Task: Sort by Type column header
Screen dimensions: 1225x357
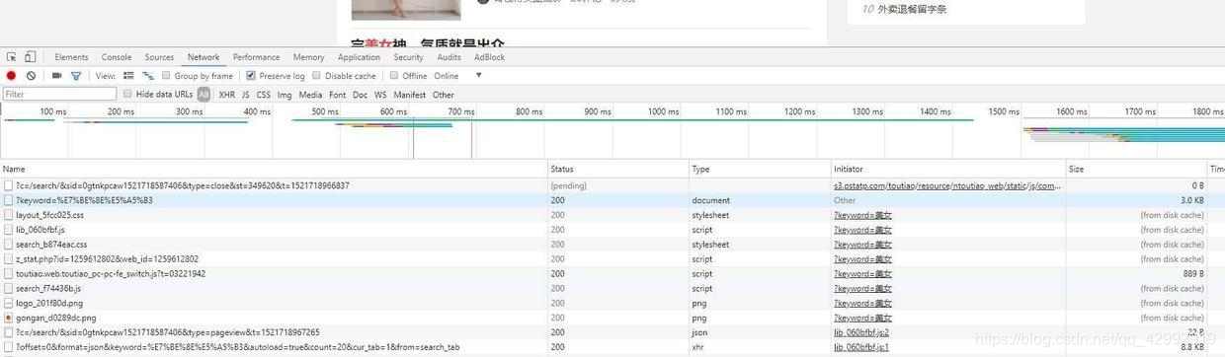Action: click(760, 170)
